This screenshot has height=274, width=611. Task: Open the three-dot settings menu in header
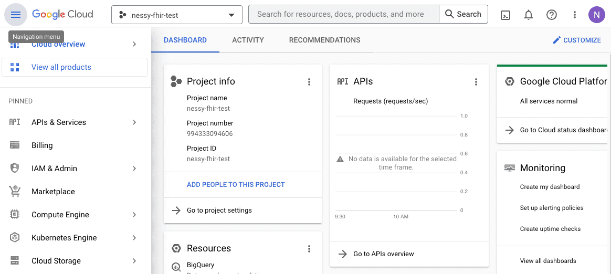coord(575,15)
